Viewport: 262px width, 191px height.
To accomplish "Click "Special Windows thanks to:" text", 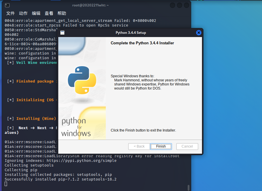I will (132, 76).
